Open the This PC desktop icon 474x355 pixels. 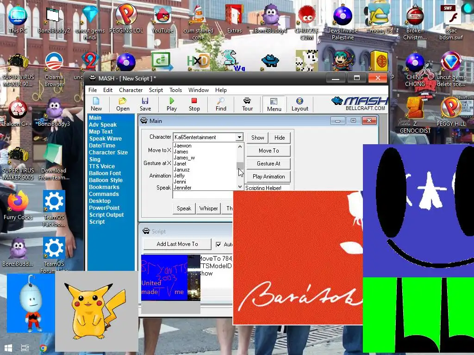click(x=18, y=18)
